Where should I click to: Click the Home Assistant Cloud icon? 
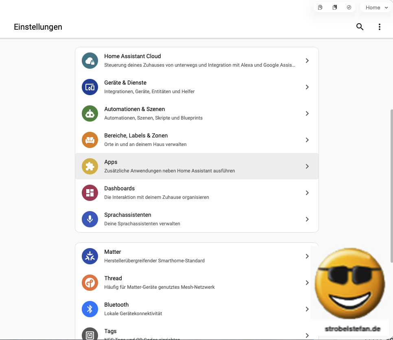(x=90, y=61)
